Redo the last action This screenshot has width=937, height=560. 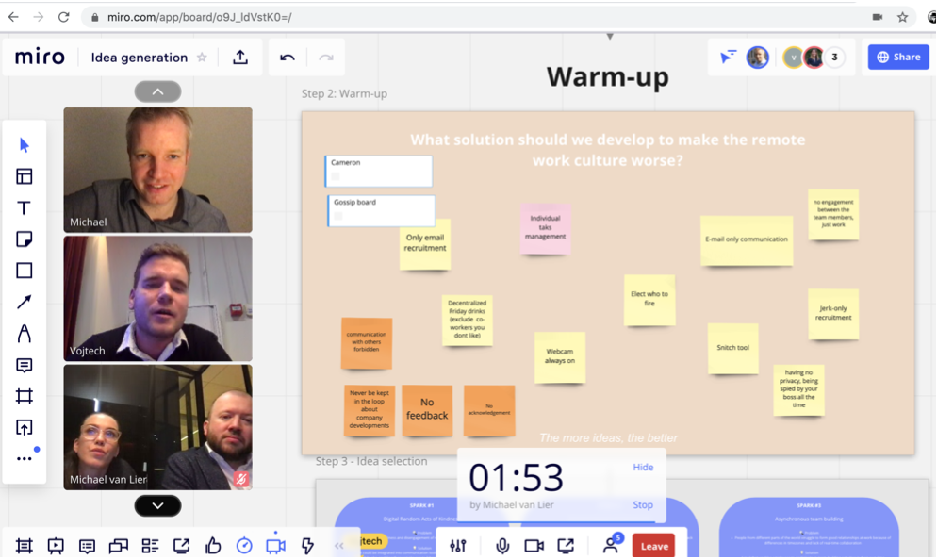[325, 58]
